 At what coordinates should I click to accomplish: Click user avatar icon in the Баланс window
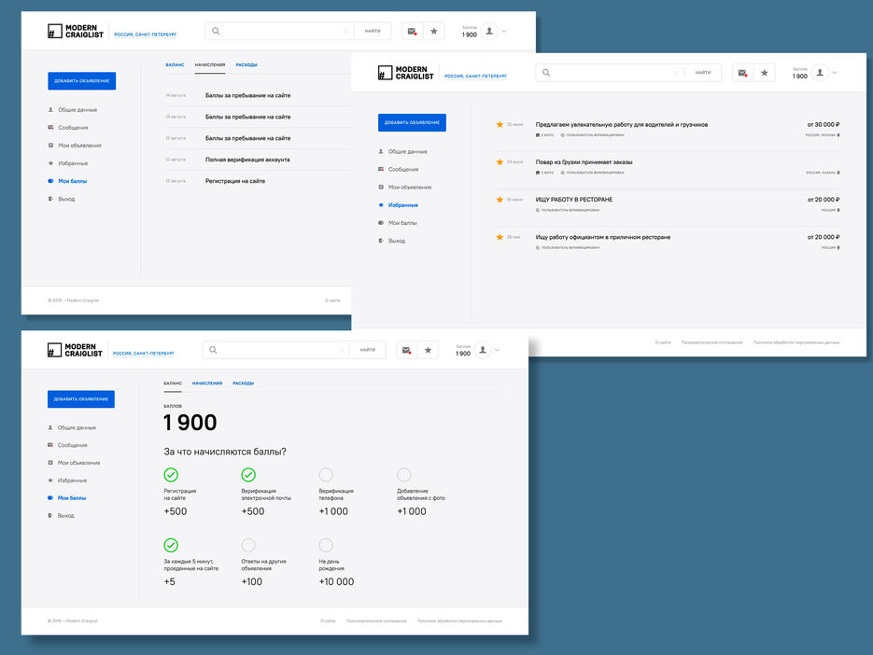click(483, 350)
